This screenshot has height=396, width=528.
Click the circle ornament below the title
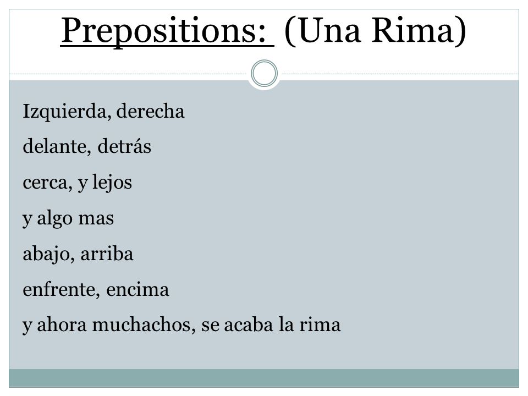(x=265, y=73)
